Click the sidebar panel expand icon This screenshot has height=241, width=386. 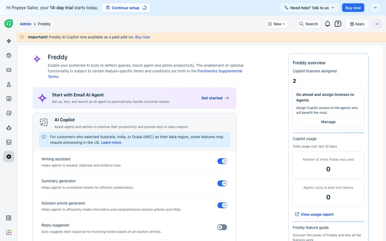click(x=9, y=218)
